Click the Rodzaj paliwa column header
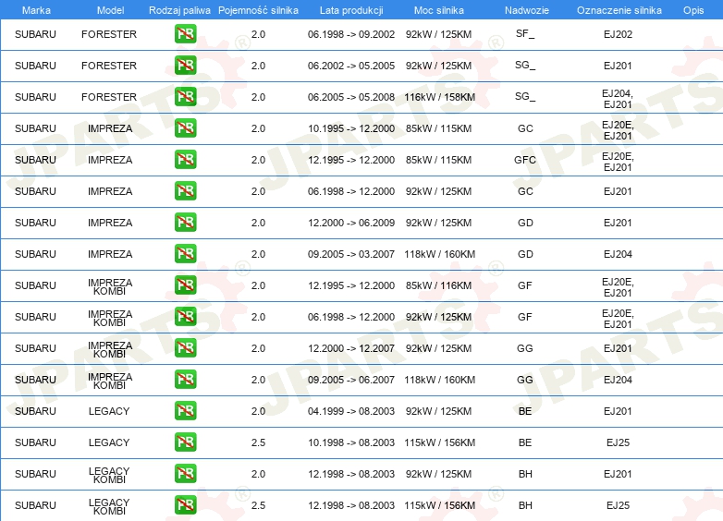 179,10
